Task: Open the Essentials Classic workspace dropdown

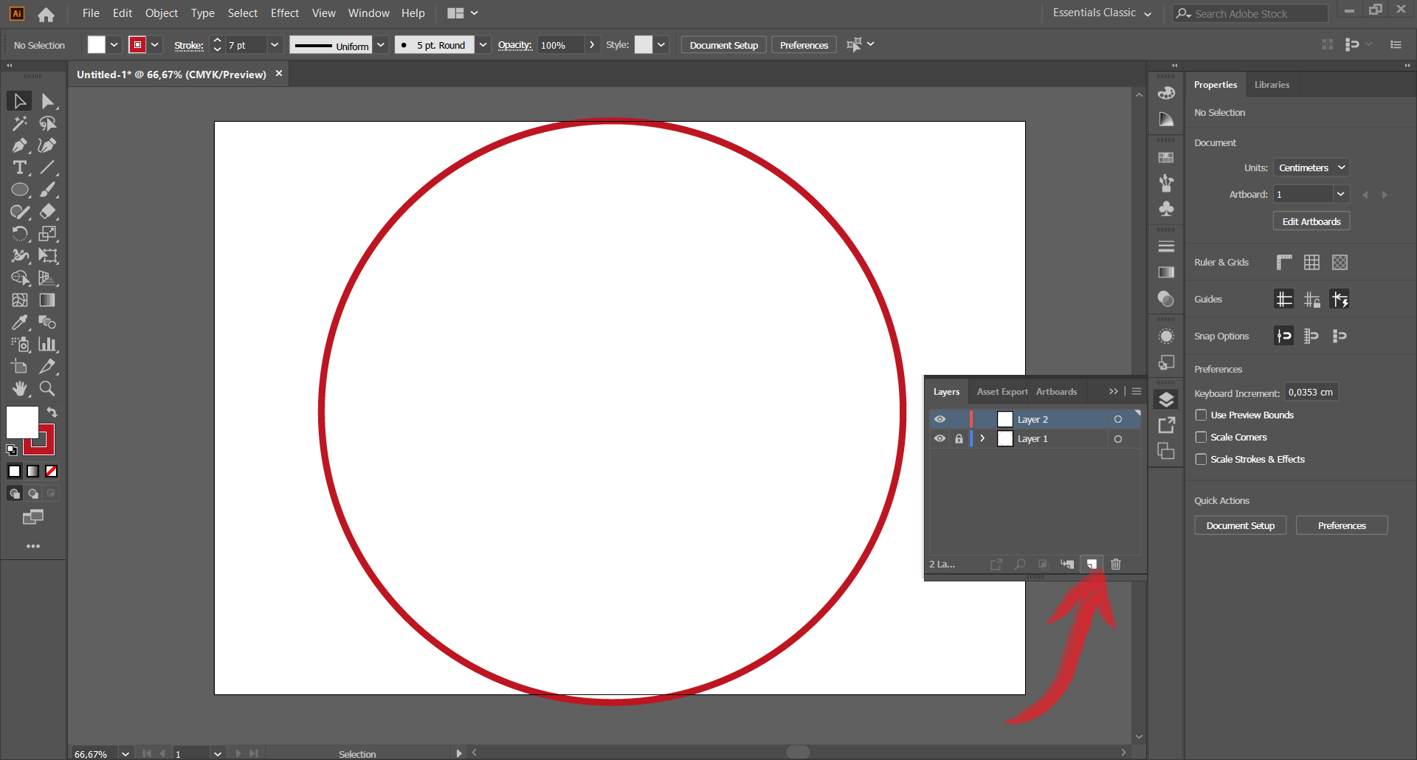Action: [1103, 13]
